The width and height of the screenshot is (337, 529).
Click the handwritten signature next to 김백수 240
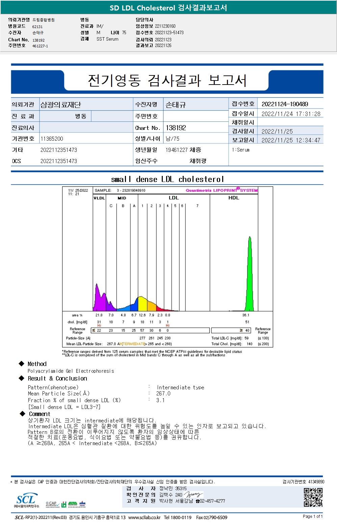point(193,495)
